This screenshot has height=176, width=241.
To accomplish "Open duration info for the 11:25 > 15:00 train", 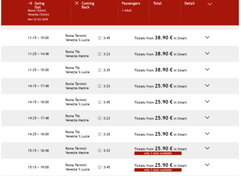I will (x=100, y=70).
